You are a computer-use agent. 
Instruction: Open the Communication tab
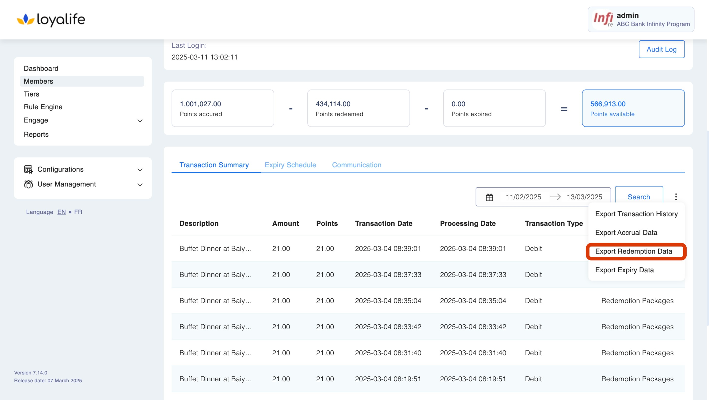click(356, 165)
